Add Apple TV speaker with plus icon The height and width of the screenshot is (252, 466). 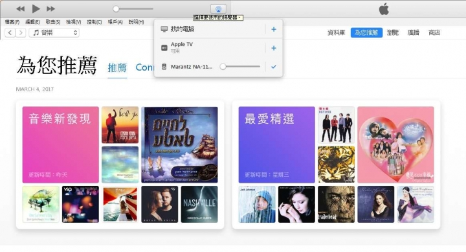274,48
